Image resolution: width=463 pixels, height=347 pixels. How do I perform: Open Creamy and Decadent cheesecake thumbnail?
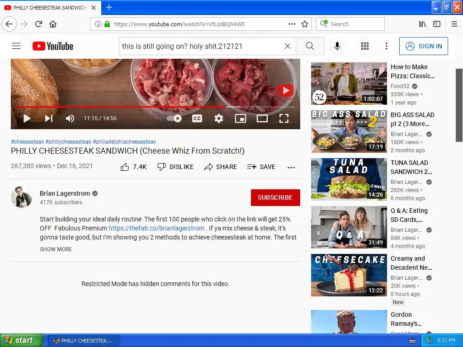click(349, 275)
